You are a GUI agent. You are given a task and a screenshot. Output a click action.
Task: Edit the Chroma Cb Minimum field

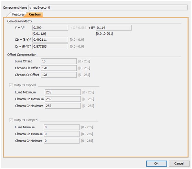pos(62,134)
